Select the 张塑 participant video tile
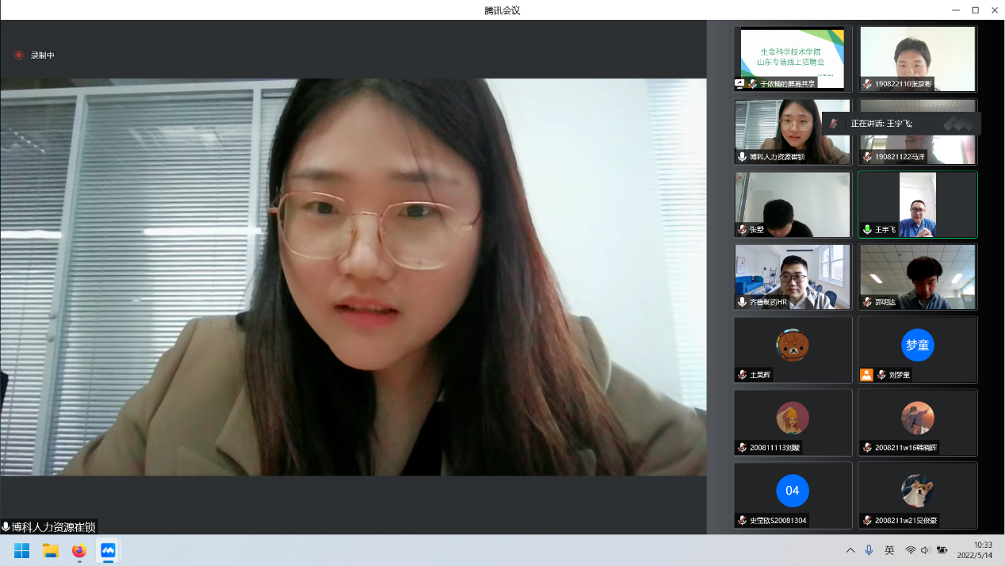This screenshot has height=566, width=1005. coord(793,205)
